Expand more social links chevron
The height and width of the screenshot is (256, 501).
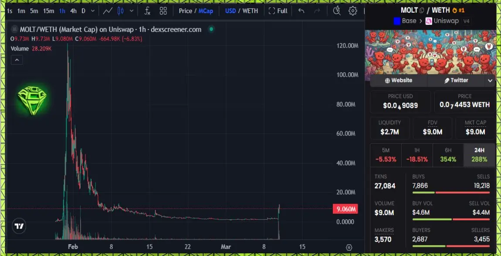(490, 81)
